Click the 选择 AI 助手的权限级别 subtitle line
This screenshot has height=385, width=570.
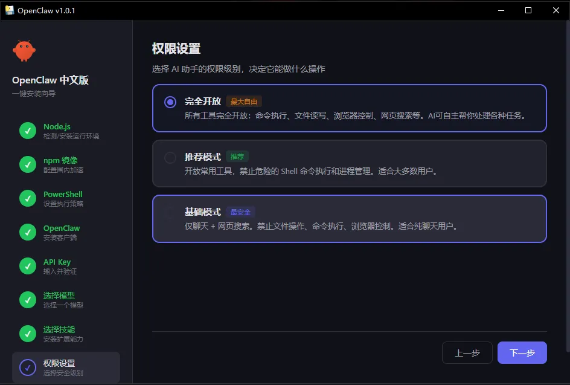point(239,69)
